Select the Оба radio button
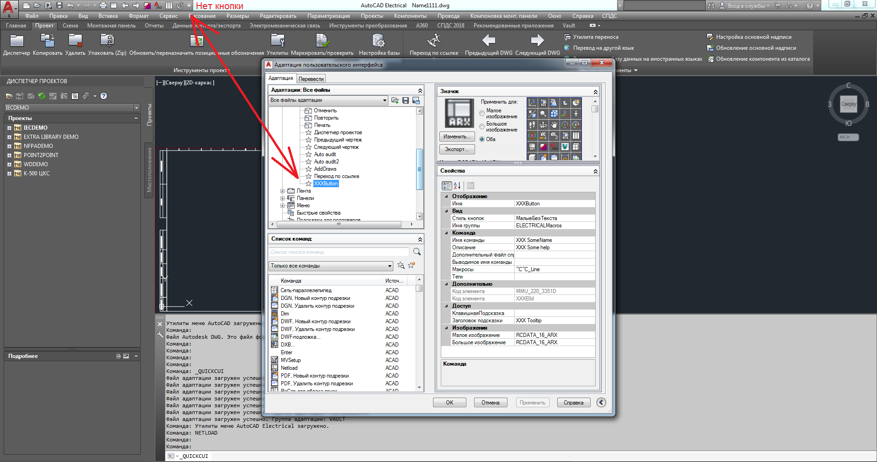This screenshot has height=462, width=877. click(x=482, y=139)
